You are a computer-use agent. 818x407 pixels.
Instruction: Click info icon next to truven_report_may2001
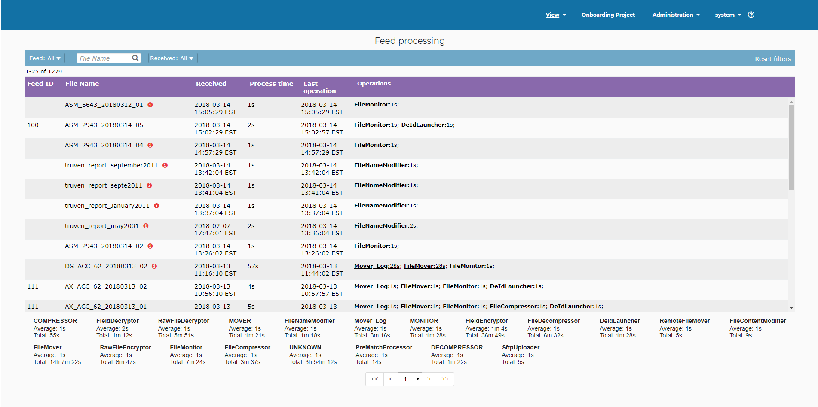pos(146,226)
